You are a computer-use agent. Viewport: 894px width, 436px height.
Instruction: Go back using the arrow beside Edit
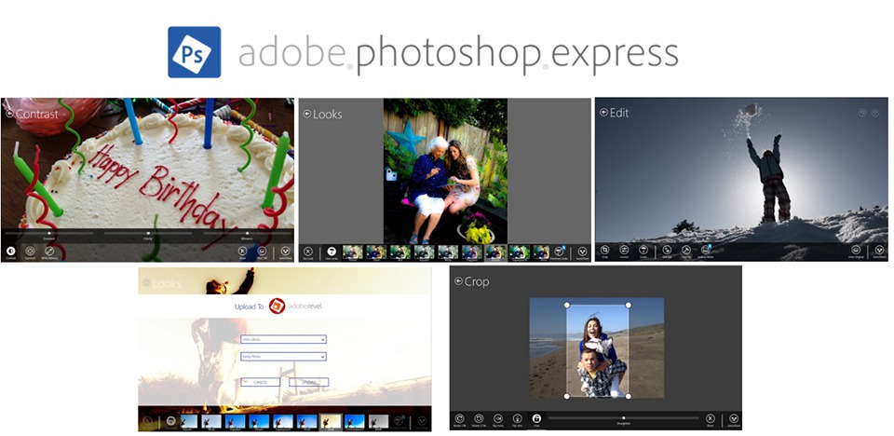[x=603, y=113]
